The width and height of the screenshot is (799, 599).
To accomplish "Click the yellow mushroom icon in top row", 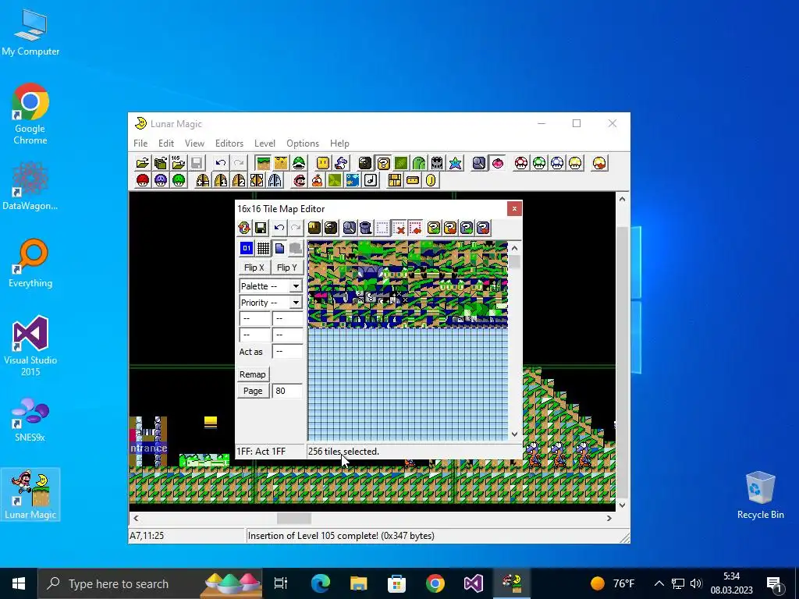I will click(x=575, y=163).
